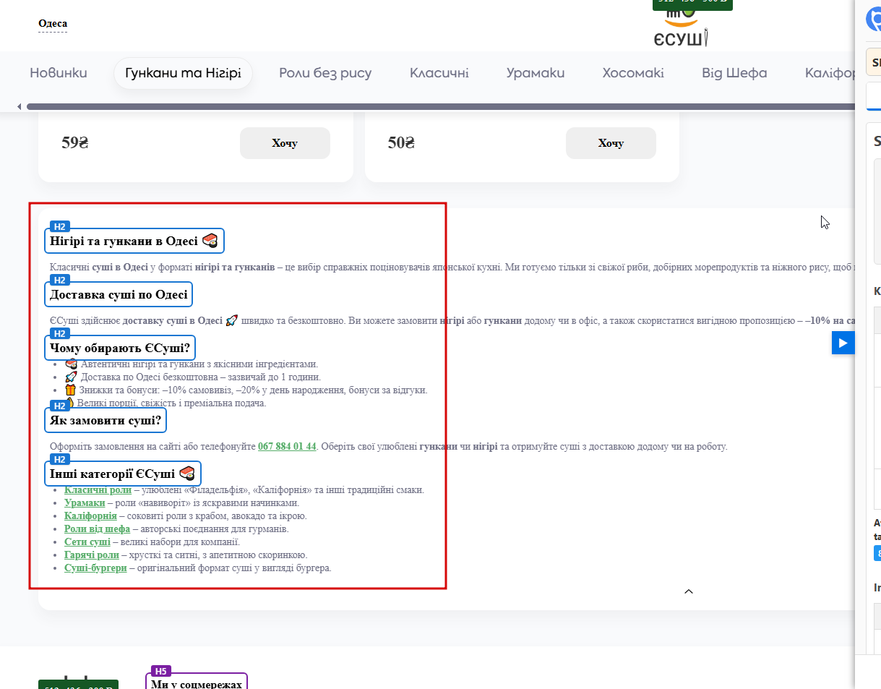Click heading Нігірі та гункани в Одесі

[134, 241]
